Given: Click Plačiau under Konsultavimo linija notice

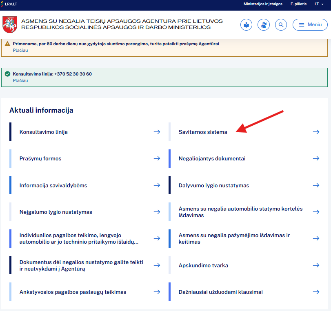Looking at the screenshot, I should [20, 80].
